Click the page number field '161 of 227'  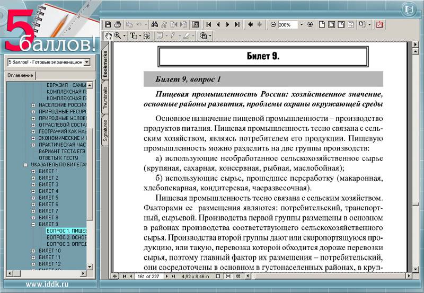(148, 277)
